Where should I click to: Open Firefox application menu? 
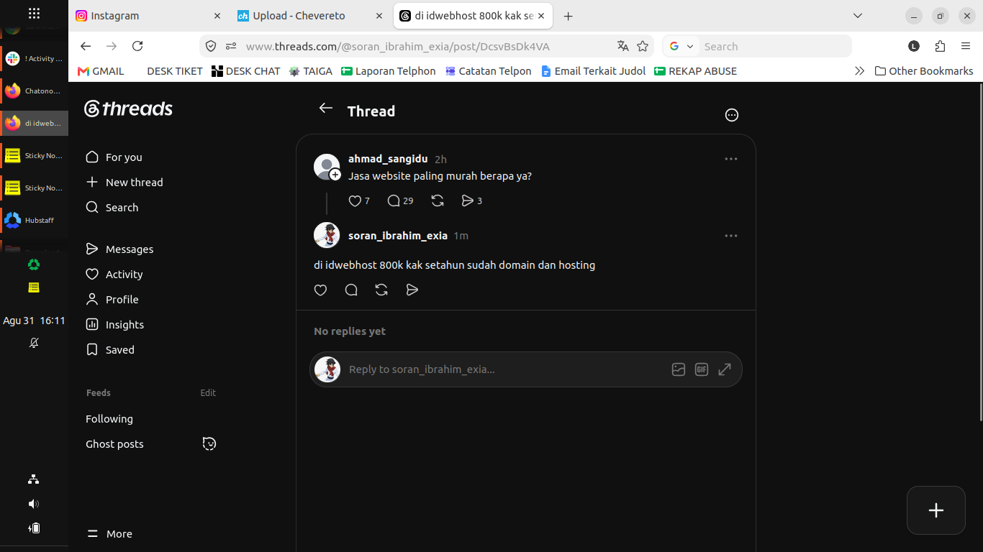(x=966, y=46)
